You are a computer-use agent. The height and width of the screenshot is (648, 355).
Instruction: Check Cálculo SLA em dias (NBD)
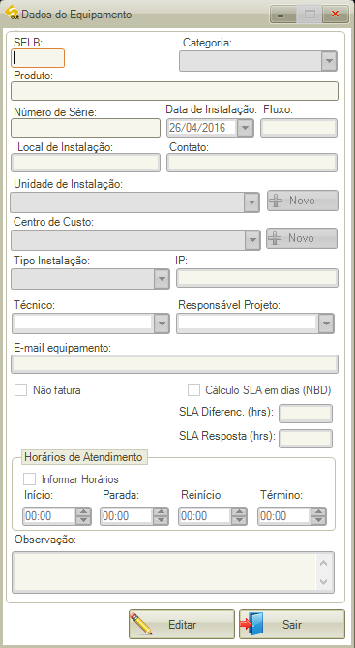(193, 390)
